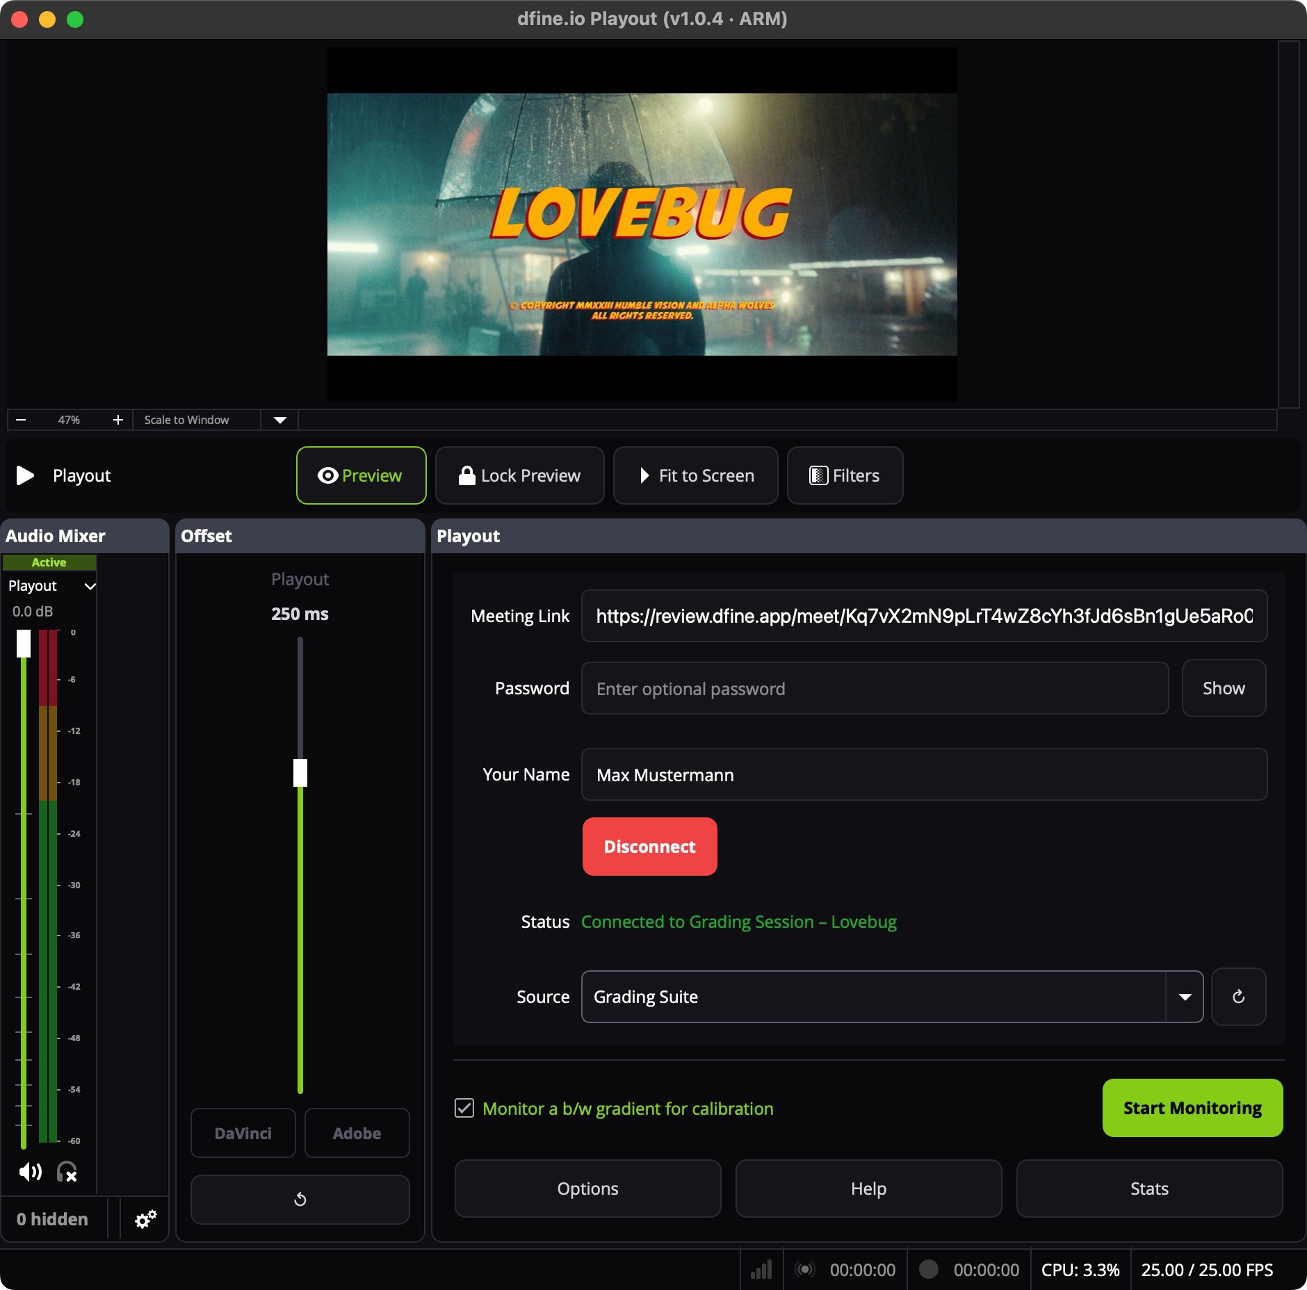The width and height of the screenshot is (1307, 1290).
Task: Open the Stats button
Action: pyautogui.click(x=1149, y=1189)
